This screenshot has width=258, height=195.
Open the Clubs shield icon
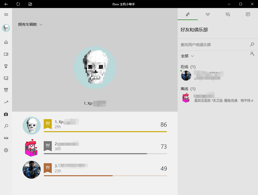pyautogui.click(x=6, y=90)
